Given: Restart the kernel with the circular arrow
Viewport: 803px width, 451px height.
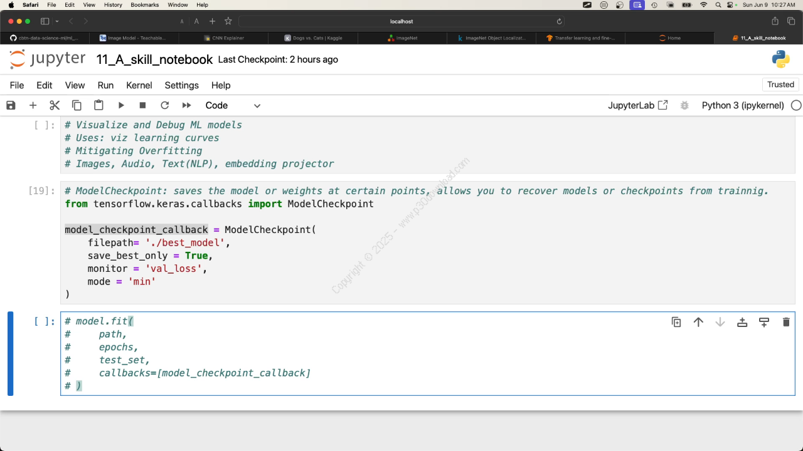Looking at the screenshot, I should coord(164,105).
